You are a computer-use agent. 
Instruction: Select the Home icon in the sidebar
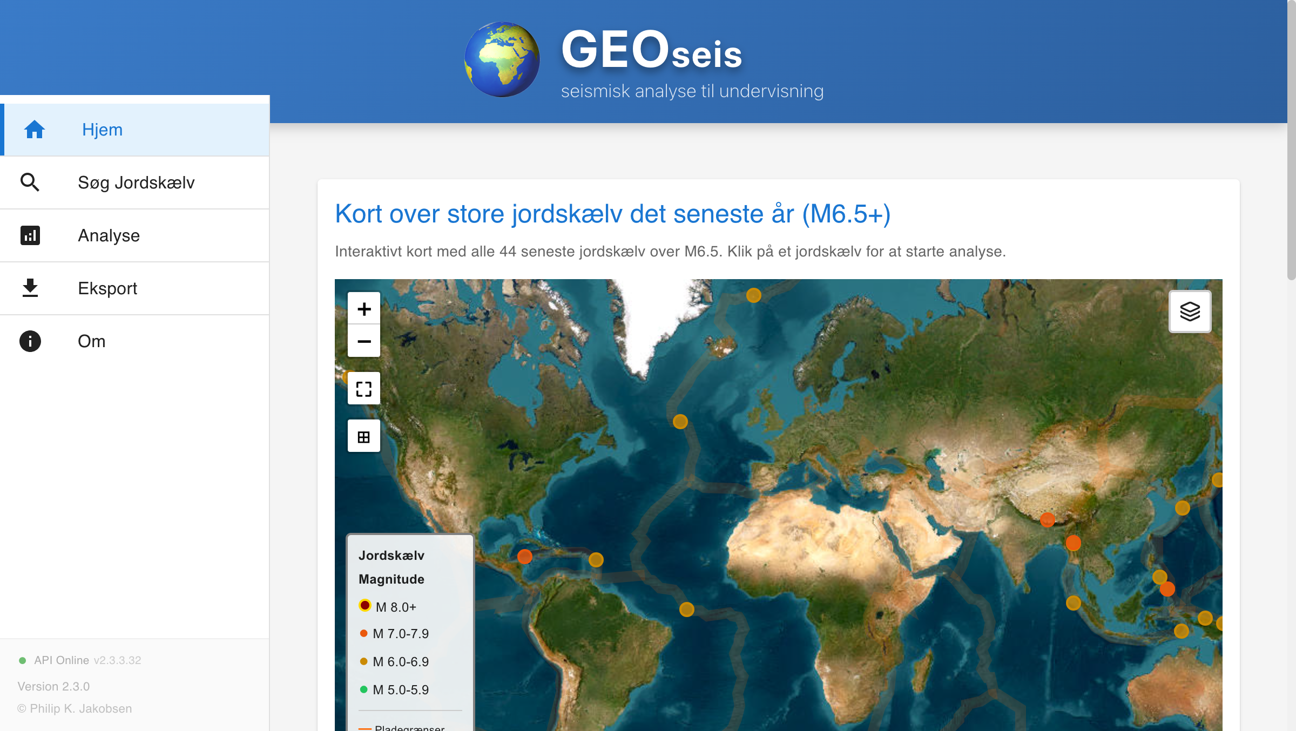(33, 128)
